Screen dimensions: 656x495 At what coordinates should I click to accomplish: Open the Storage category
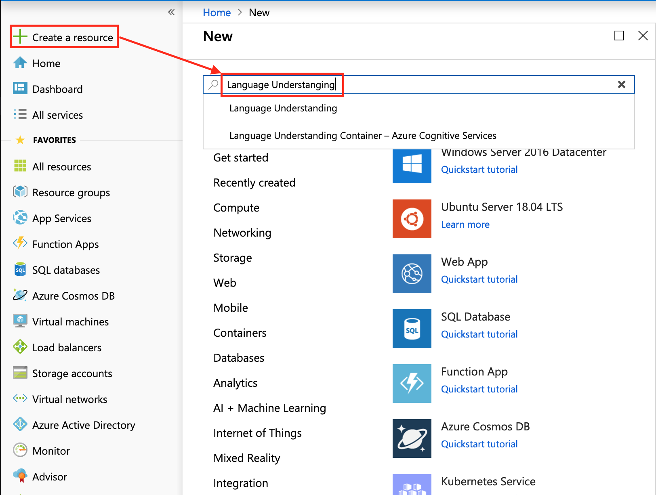(233, 258)
